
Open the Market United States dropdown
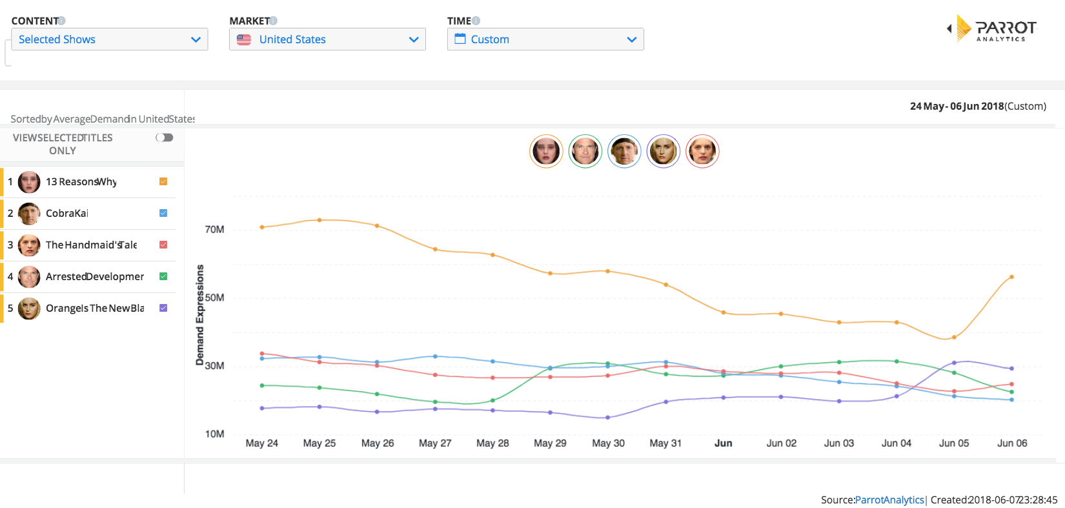pyautogui.click(x=327, y=39)
